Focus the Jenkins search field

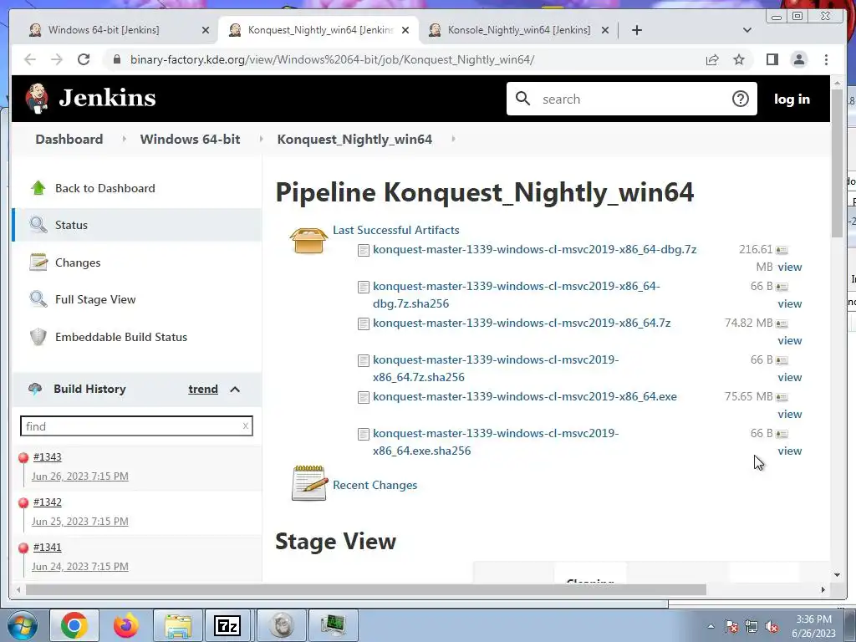(x=631, y=99)
